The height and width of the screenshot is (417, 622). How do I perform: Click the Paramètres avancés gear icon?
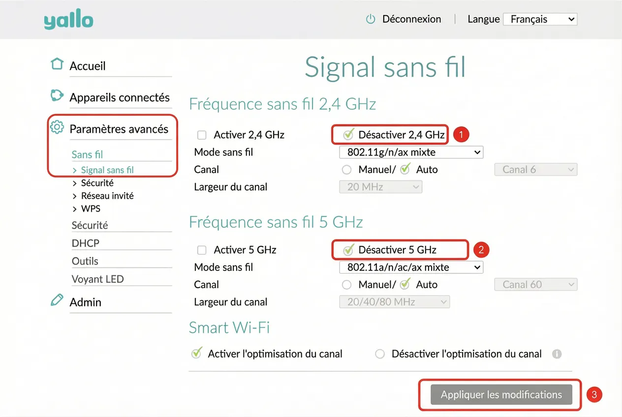[x=57, y=127]
